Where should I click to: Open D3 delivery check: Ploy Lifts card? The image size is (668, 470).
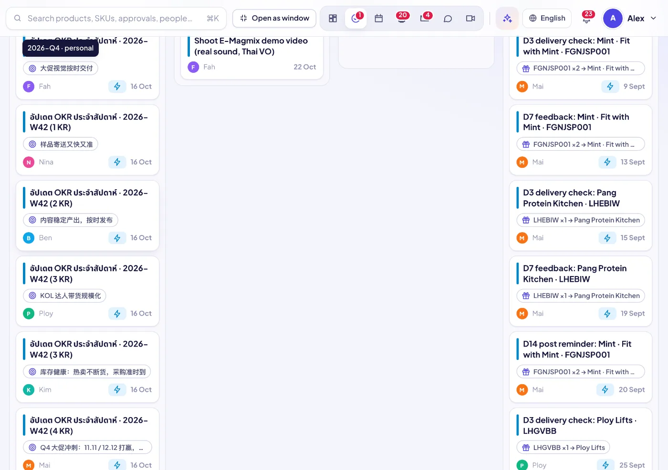(x=580, y=425)
